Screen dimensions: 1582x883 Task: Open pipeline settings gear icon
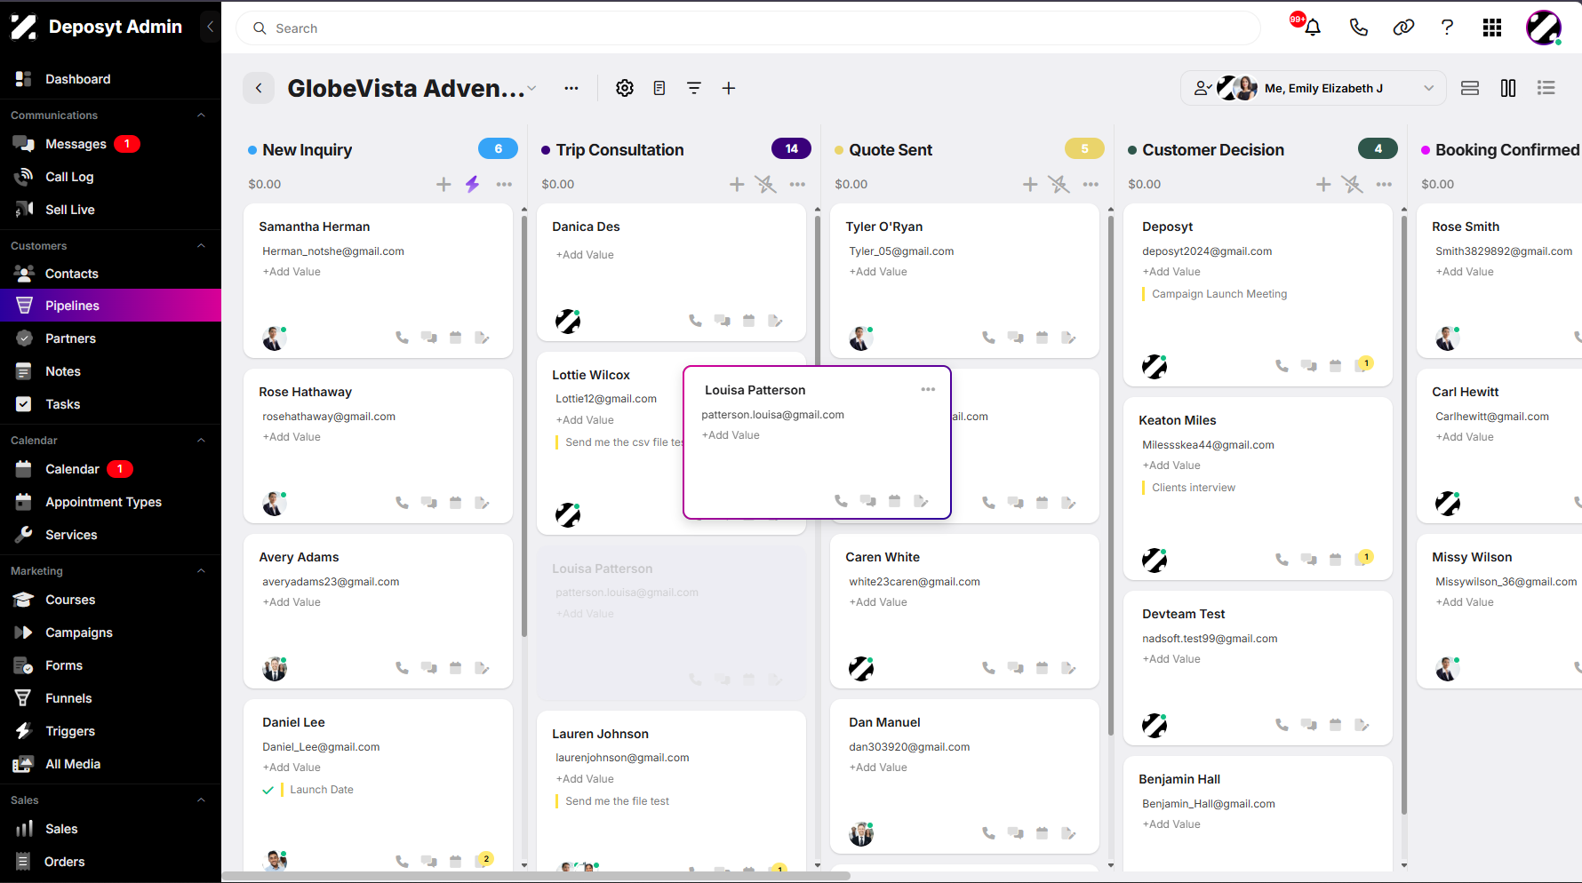coord(625,88)
